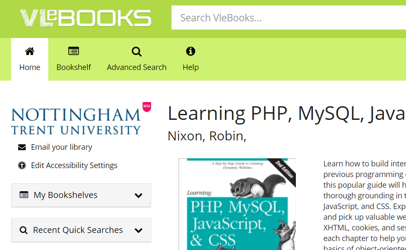Expand the Recent Quick Searches panel

81,230
